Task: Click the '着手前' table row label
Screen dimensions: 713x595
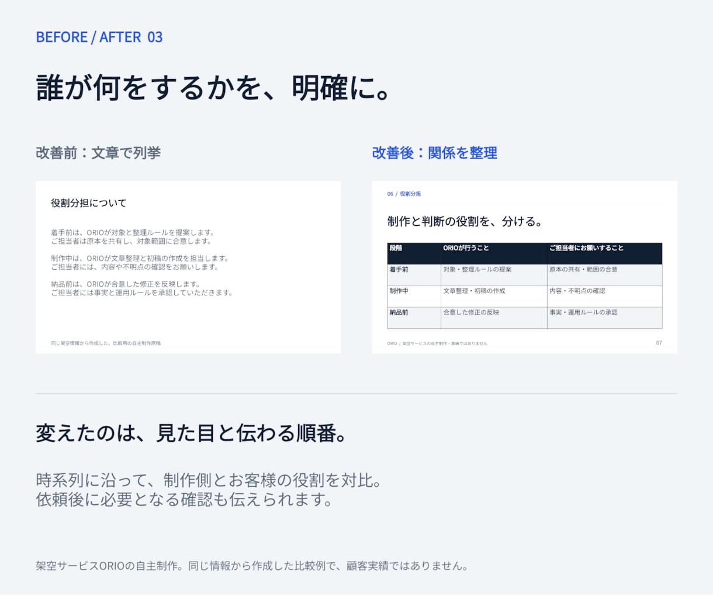Action: point(399,270)
